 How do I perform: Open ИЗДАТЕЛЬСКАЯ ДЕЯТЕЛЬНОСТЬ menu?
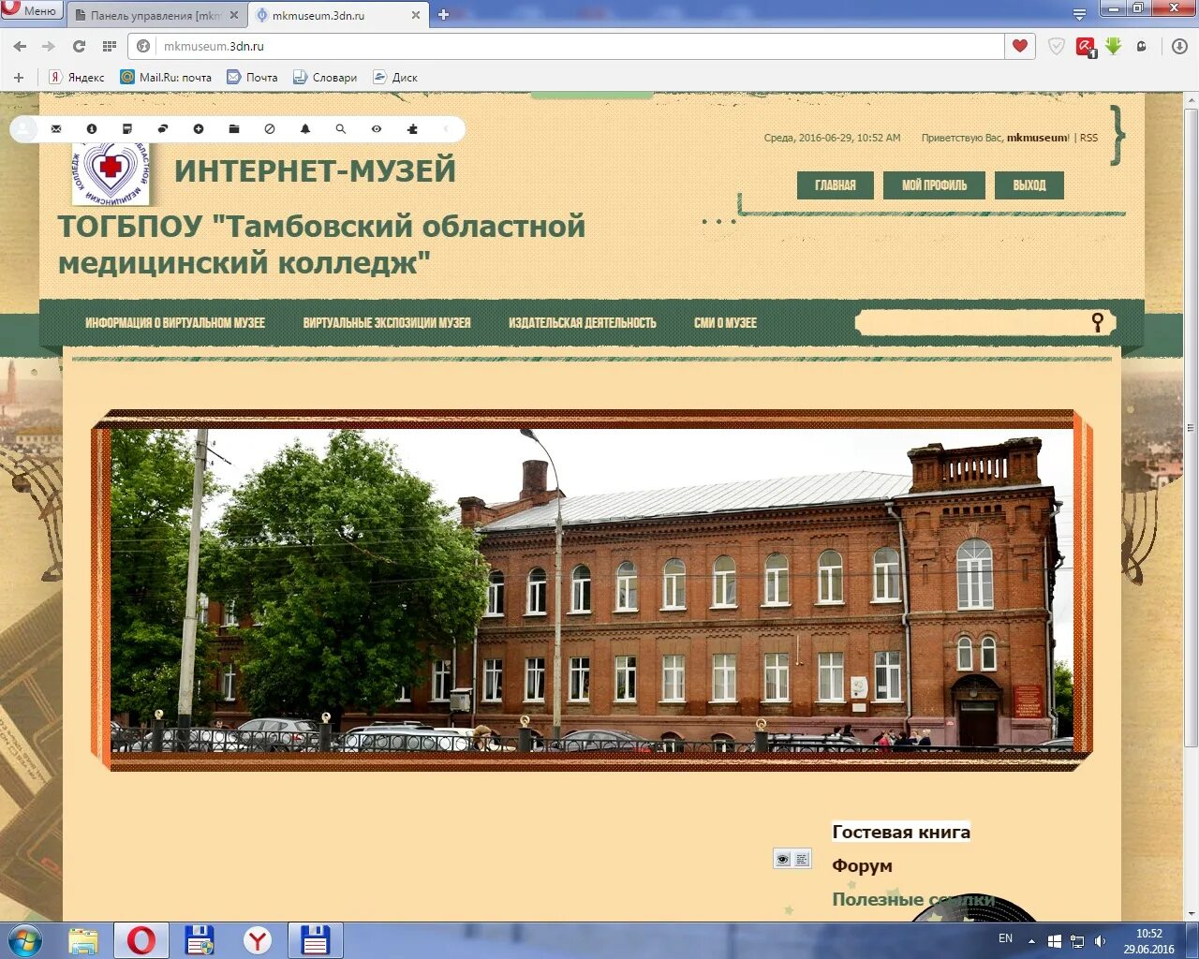583,323
